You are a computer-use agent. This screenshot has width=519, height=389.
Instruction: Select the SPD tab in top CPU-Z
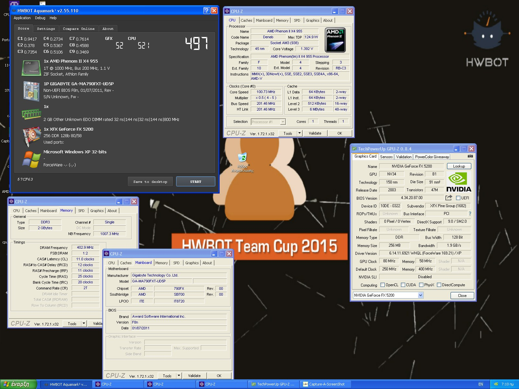click(297, 20)
